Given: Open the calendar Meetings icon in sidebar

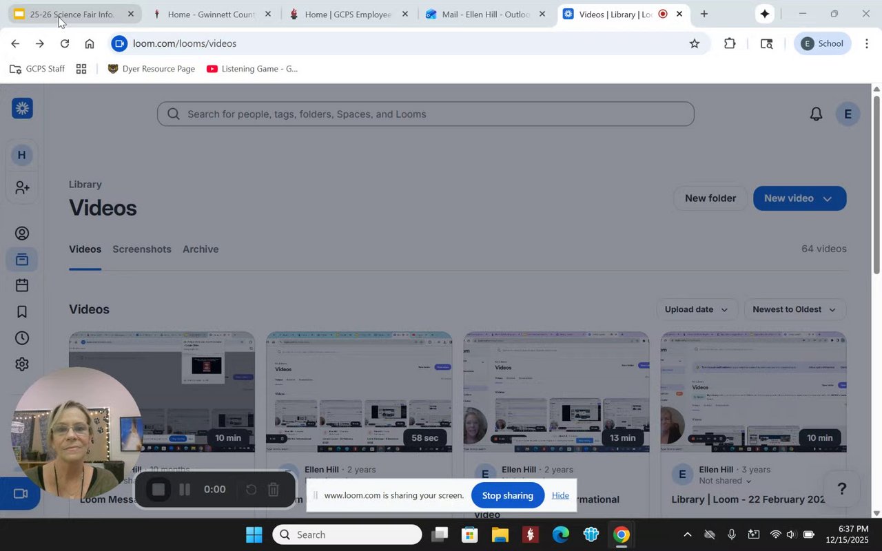Looking at the screenshot, I should [x=22, y=285].
